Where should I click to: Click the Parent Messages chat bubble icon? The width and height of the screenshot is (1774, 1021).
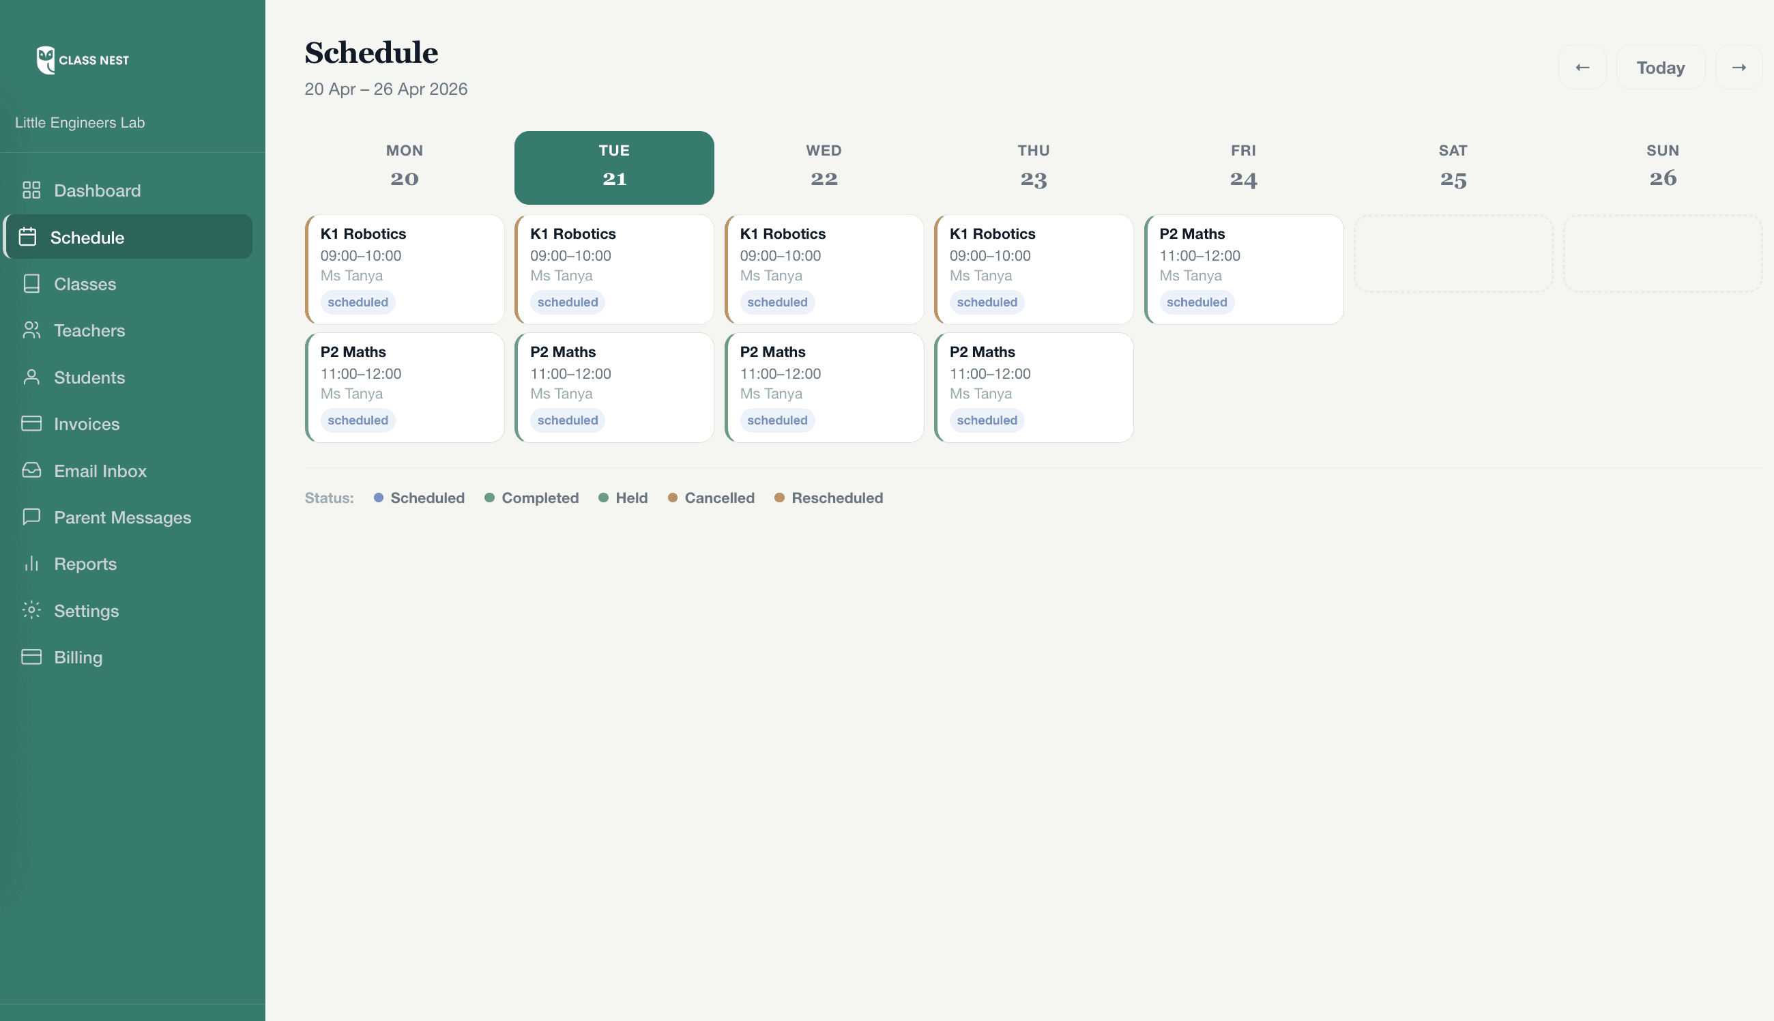(x=31, y=517)
